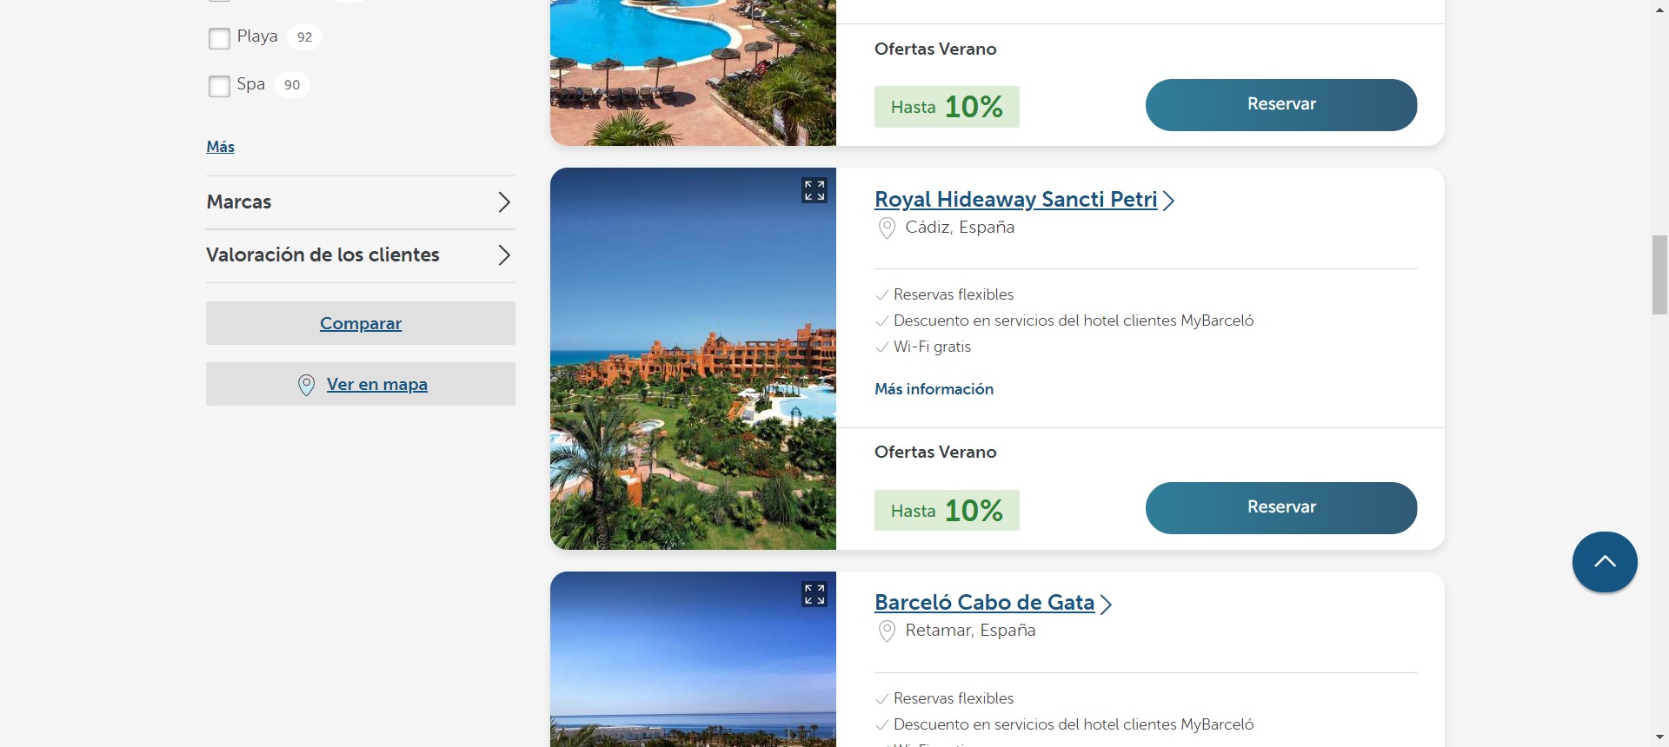Reserve Royal Hideaway Sancti Petri hotel

pos(1280,507)
